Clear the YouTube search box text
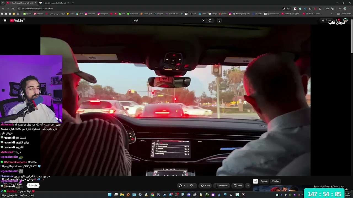 (x=203, y=21)
